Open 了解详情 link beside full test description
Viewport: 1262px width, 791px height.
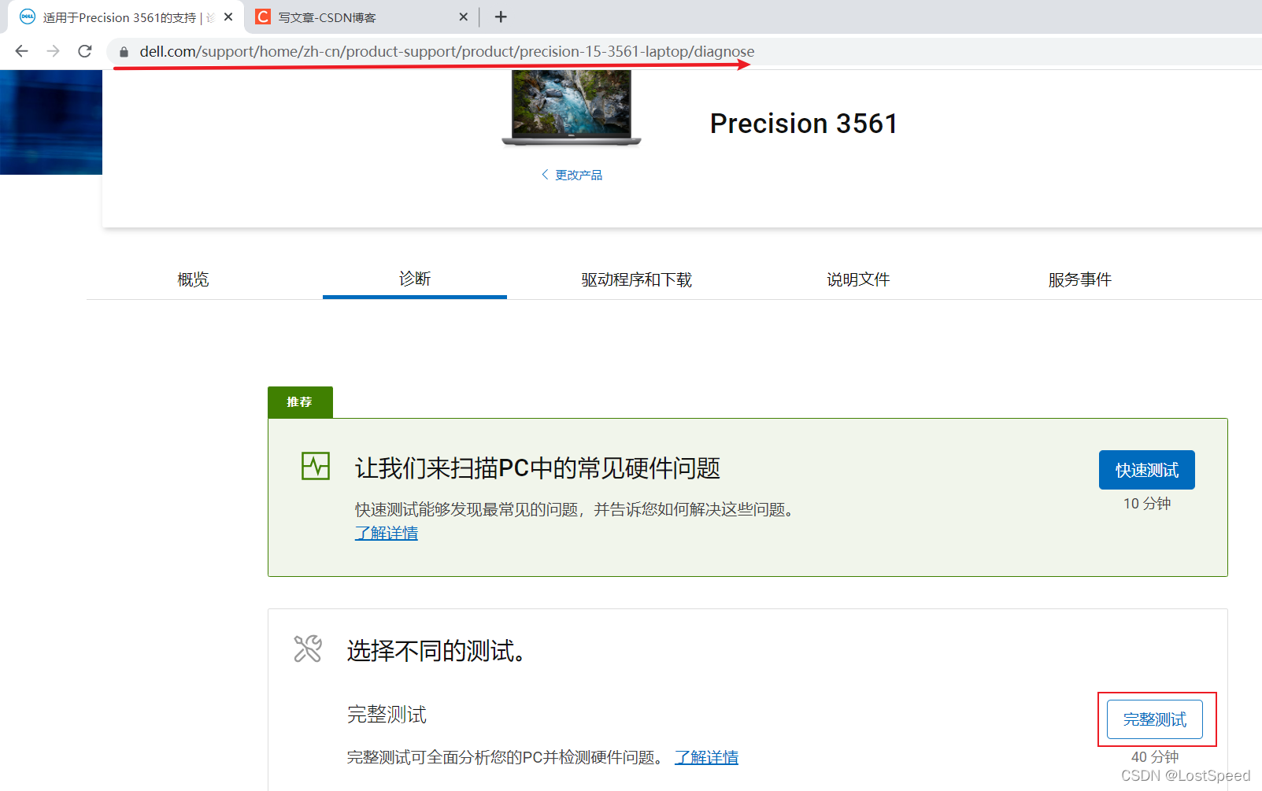coord(707,757)
